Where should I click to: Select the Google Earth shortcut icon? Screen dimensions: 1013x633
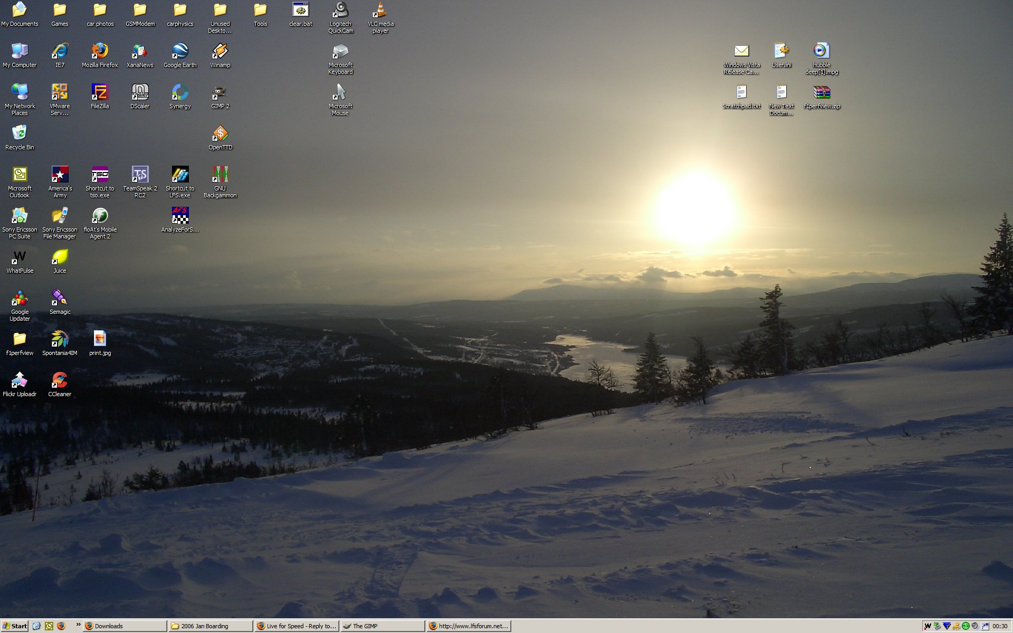[x=180, y=51]
